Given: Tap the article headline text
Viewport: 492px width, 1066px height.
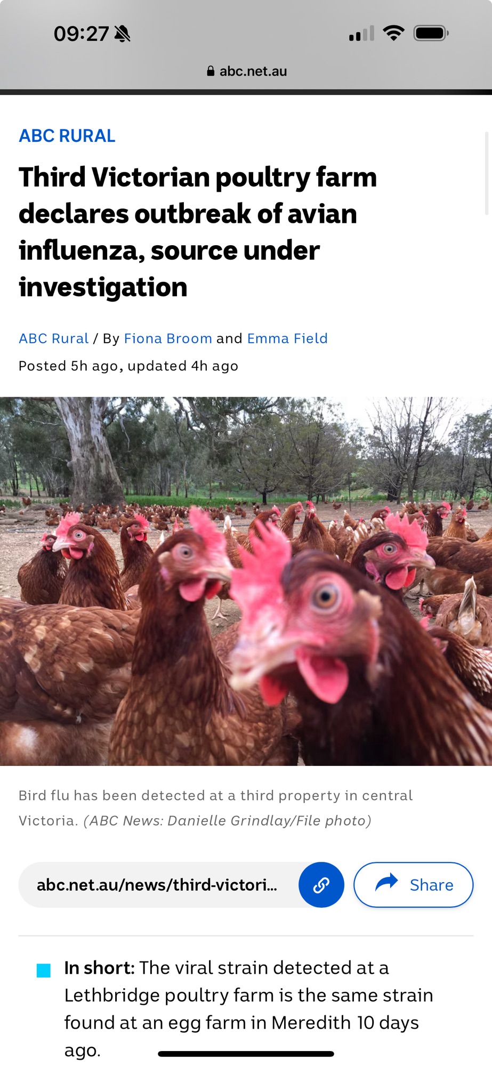Looking at the screenshot, I should [197, 232].
